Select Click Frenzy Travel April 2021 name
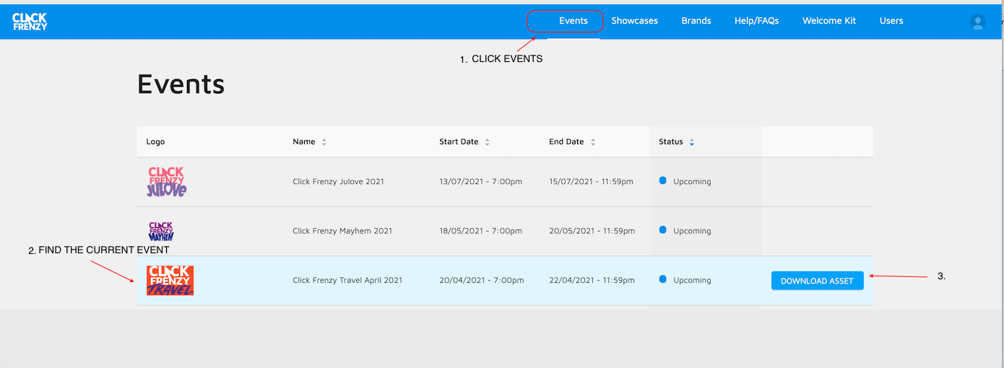 pos(347,281)
